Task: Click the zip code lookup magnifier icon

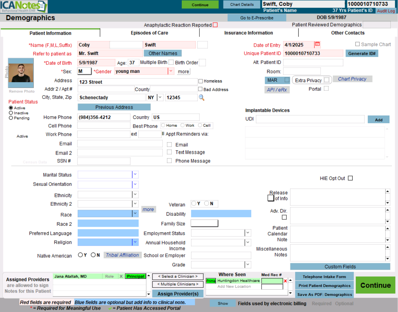Action: pos(202,98)
